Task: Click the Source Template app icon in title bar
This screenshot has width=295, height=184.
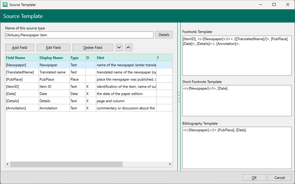Action: click(x=5, y=4)
